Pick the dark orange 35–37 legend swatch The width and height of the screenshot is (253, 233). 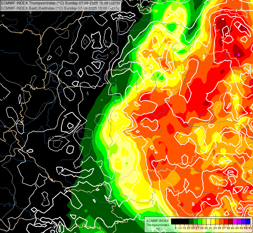pyautogui.click(x=222, y=221)
